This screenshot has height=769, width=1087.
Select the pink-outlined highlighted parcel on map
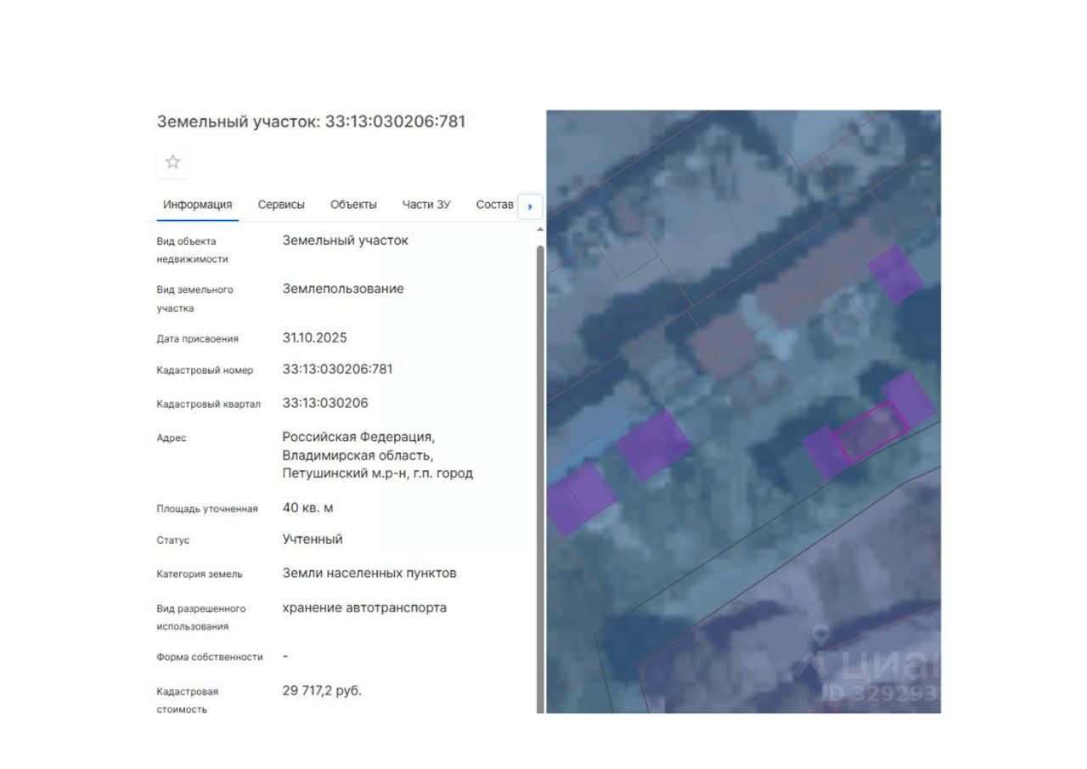point(870,432)
